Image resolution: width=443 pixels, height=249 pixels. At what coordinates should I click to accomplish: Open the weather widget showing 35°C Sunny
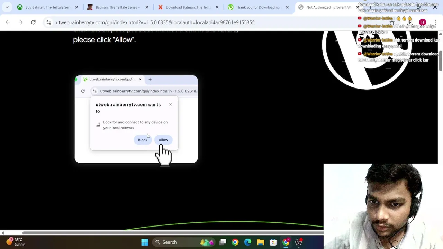click(16, 242)
